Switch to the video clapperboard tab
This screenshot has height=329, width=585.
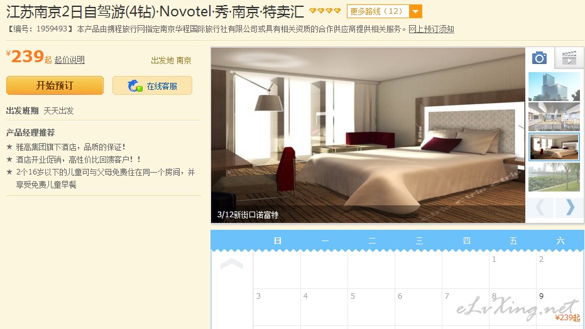coord(569,58)
